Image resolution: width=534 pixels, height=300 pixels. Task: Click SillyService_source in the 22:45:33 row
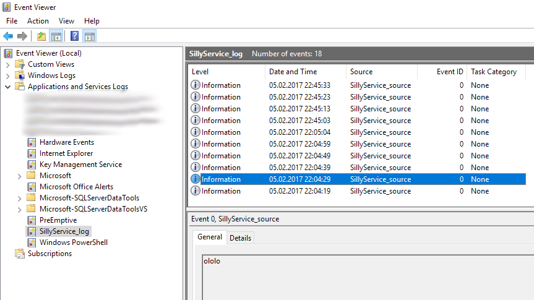pos(381,85)
